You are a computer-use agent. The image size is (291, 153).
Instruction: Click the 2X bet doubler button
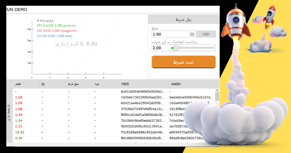192,34
